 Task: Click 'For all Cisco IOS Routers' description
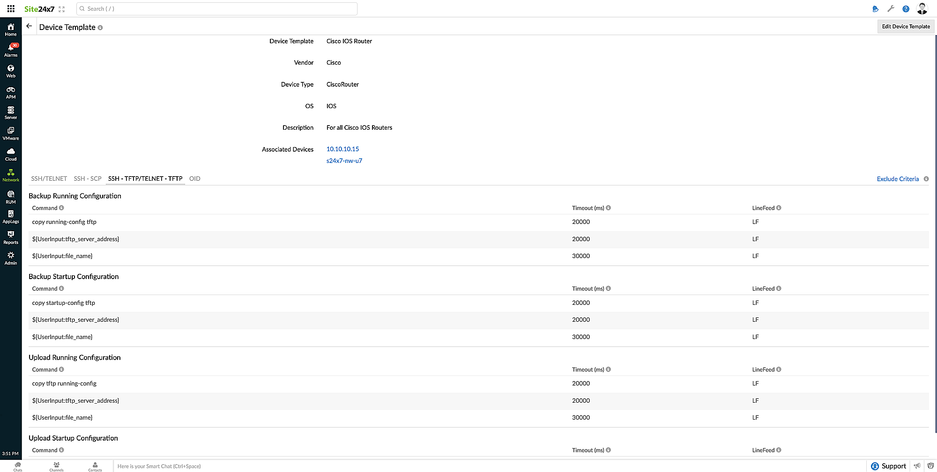point(359,127)
